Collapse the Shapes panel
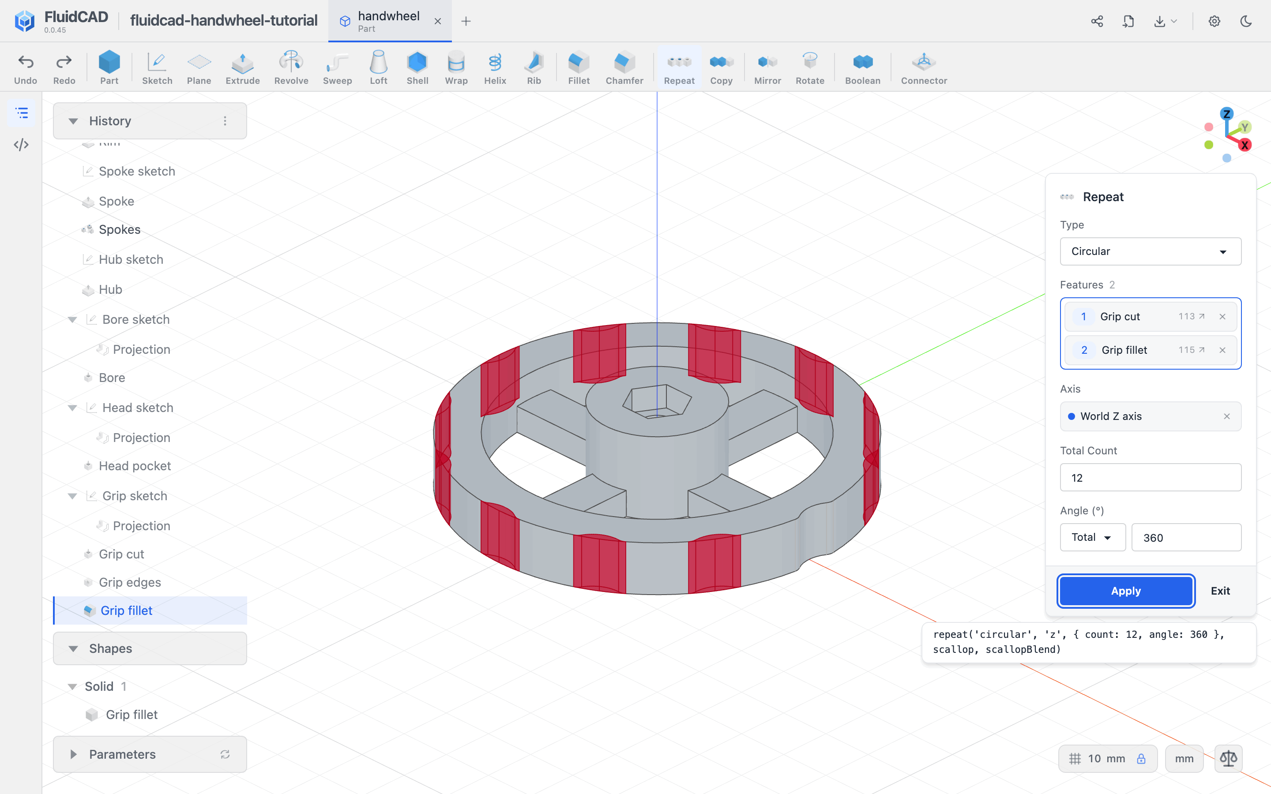This screenshot has height=794, width=1271. pos(73,648)
